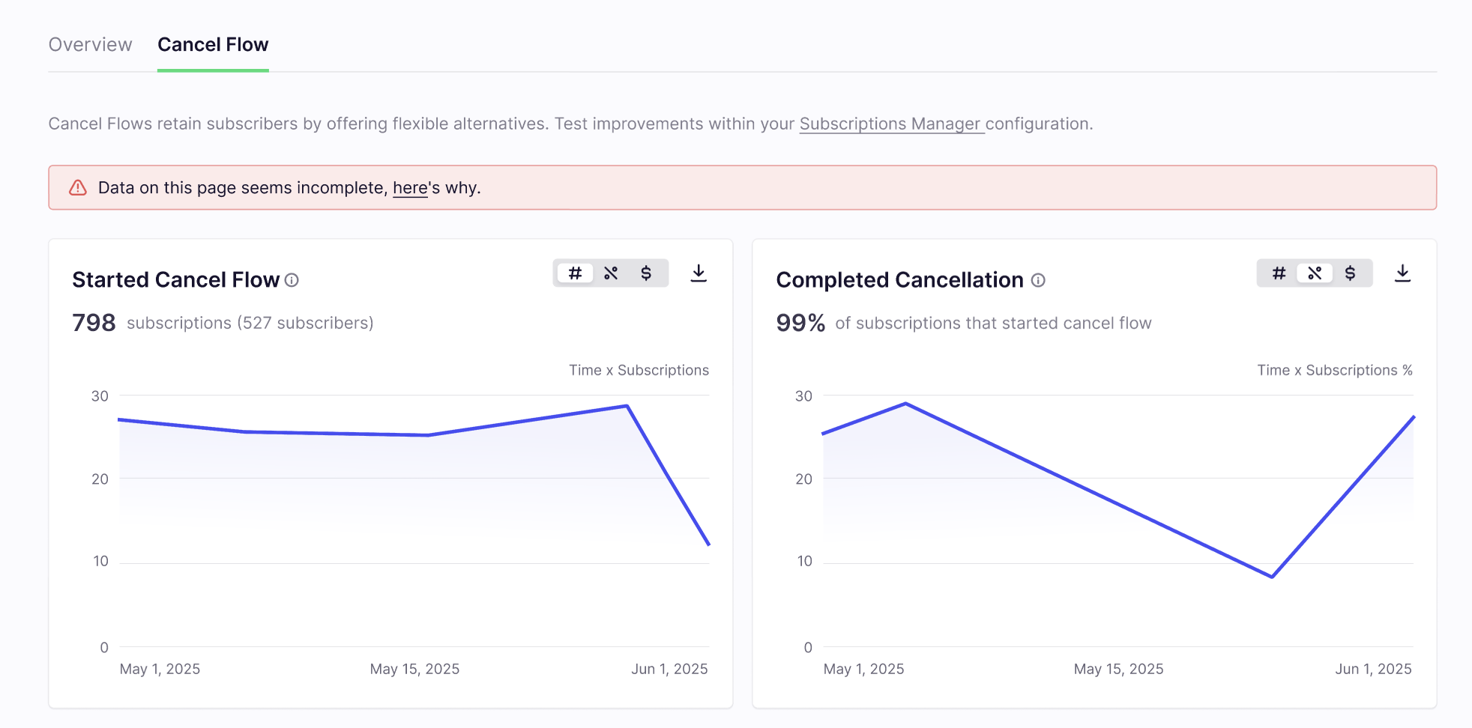The width and height of the screenshot is (1472, 728).
Task: Select the Cancel Flow tab
Action: coord(213,45)
